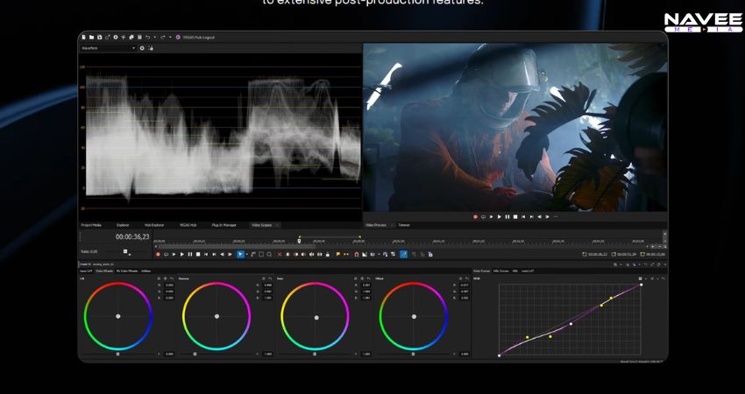Click center of Gain color wheel

(x=316, y=317)
